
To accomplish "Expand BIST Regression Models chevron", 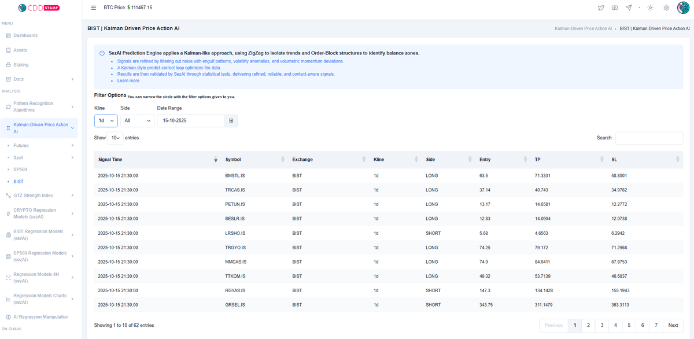I will pos(72,235).
